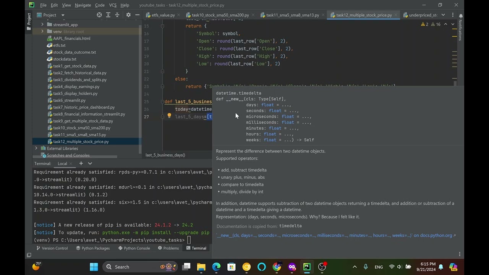Open Version Control tool window

[x=52, y=248]
